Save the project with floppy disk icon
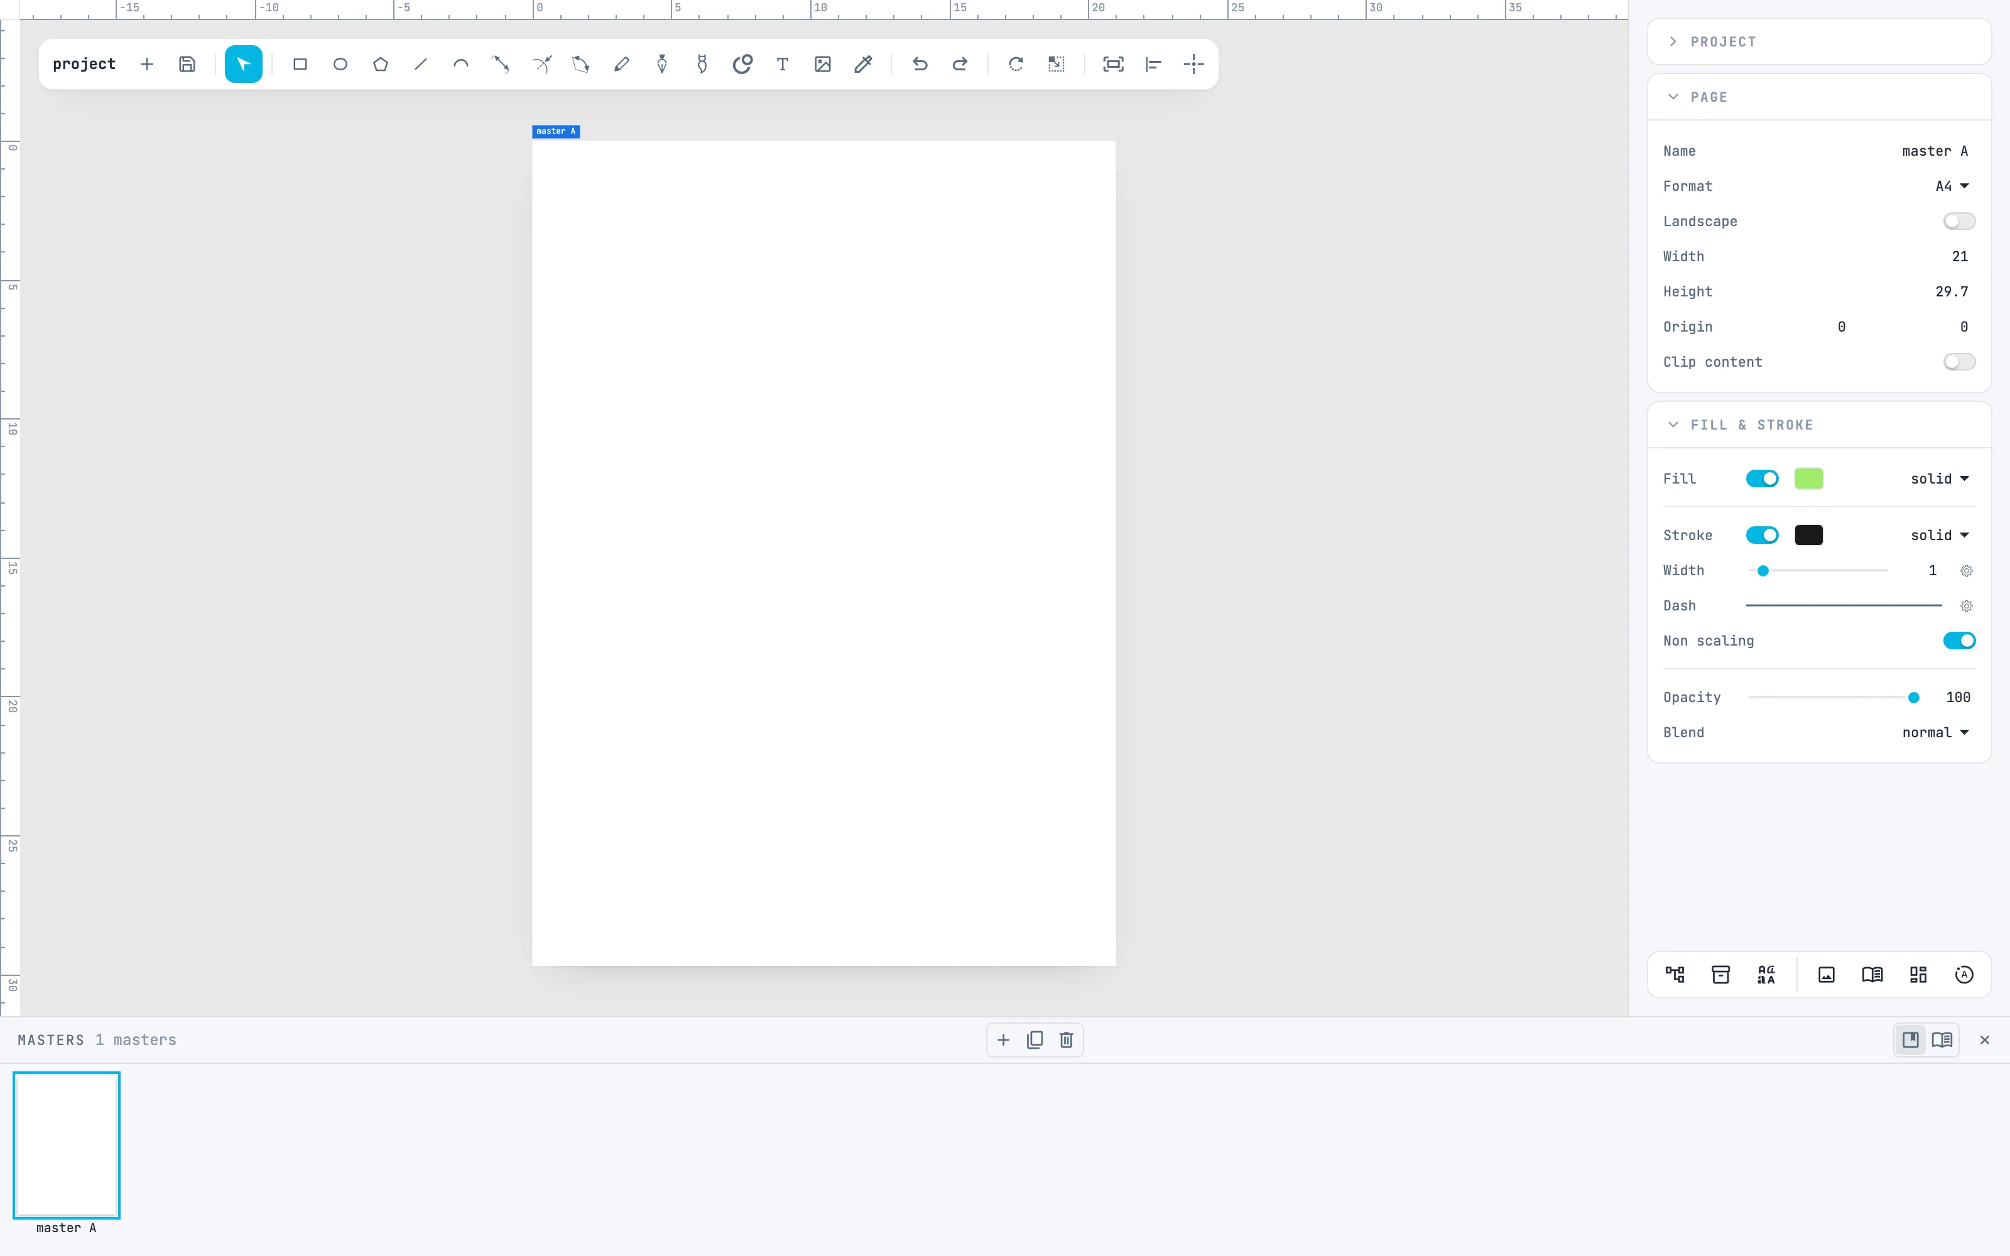The width and height of the screenshot is (2010, 1256). pos(187,64)
